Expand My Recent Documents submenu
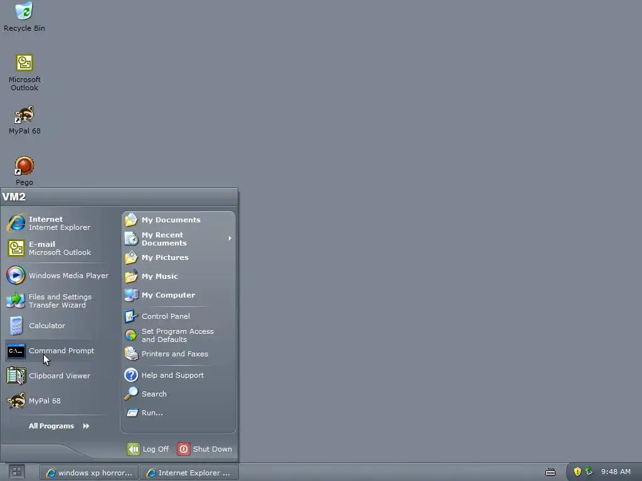Screen dimensions: 642x481 coord(179,239)
